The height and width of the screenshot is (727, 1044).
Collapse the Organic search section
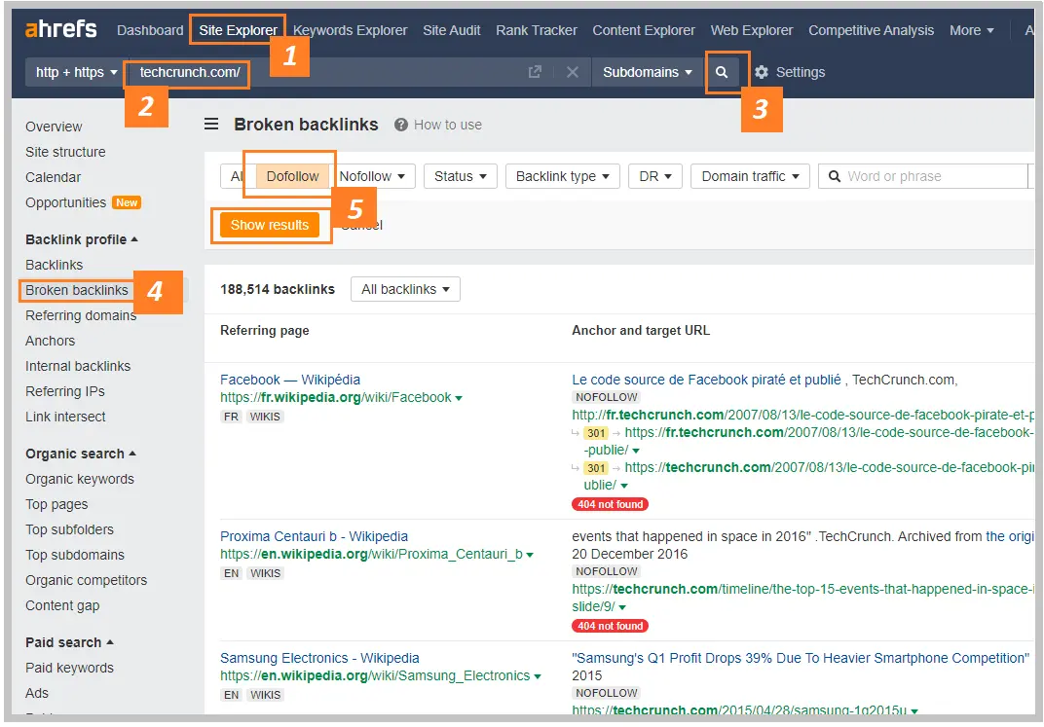tap(81, 454)
